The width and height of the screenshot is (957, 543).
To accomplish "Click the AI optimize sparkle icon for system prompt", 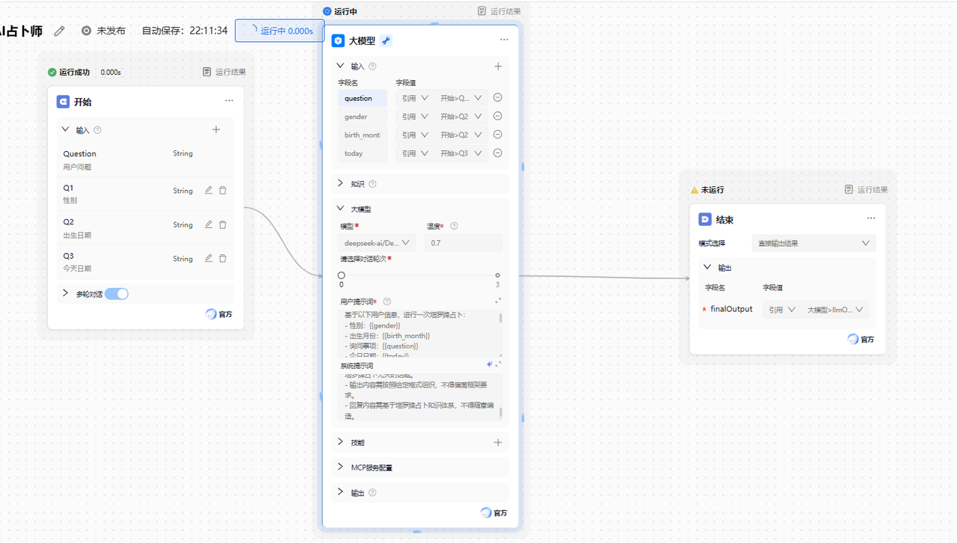I will tap(489, 364).
